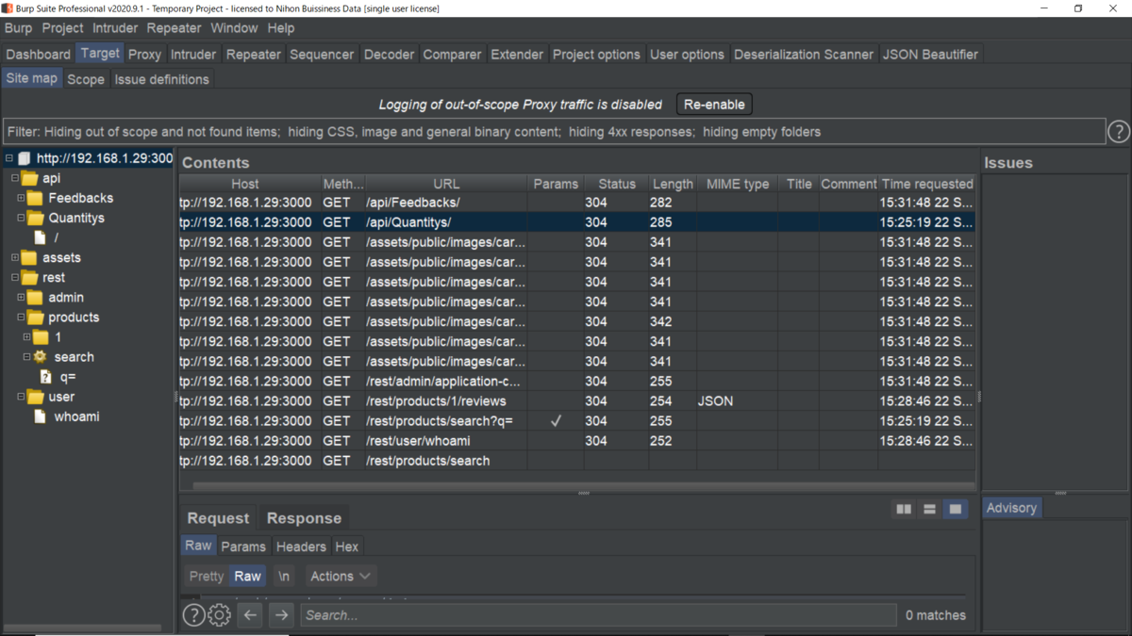Open the Response tab
This screenshot has height=636, width=1132.
click(304, 518)
